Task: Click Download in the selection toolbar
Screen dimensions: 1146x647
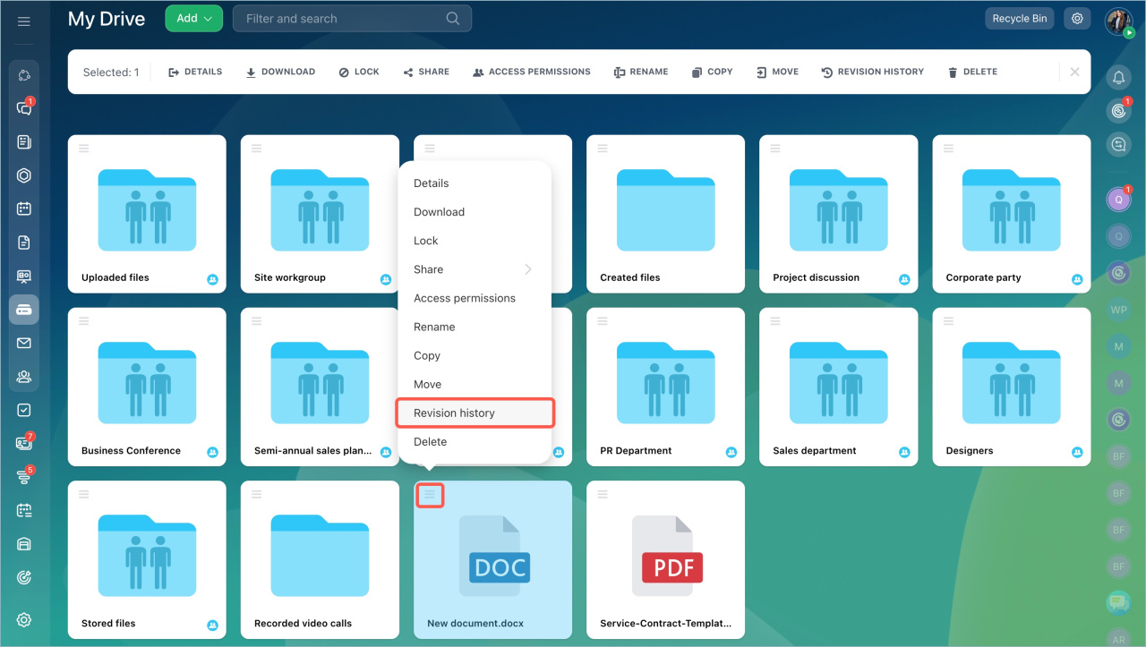Action: coord(280,72)
